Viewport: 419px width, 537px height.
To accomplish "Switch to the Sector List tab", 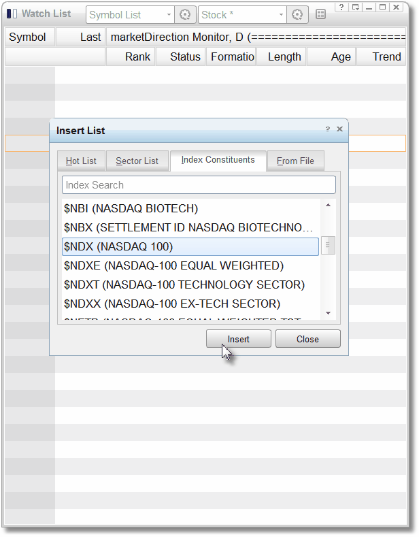I will point(137,161).
